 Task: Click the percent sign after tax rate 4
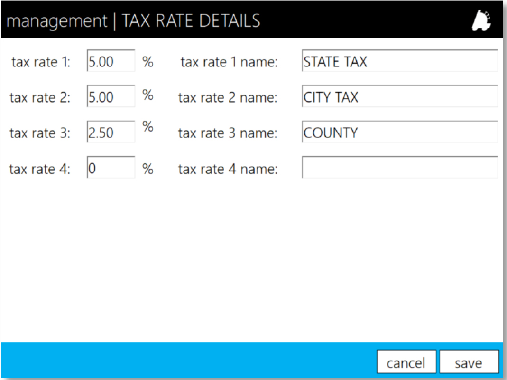[x=148, y=169]
